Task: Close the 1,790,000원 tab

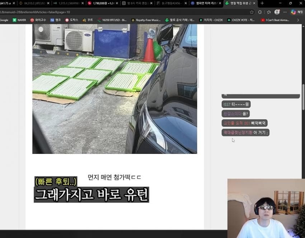Action: [x=117, y=3]
